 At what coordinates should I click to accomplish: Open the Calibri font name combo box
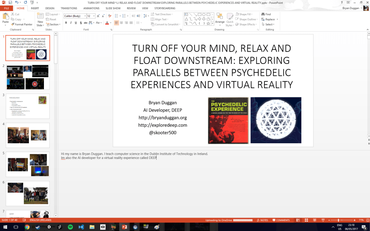[x=75, y=16]
